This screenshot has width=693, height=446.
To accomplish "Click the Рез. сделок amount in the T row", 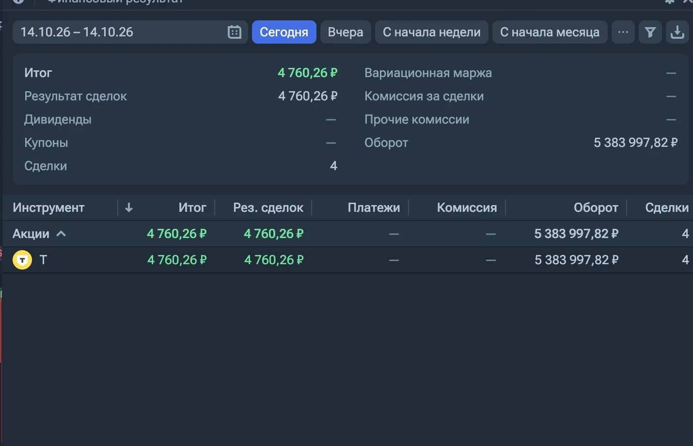I will (274, 260).
